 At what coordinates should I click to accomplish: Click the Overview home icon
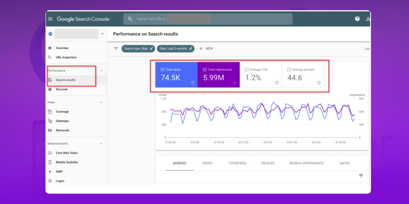pos(50,48)
